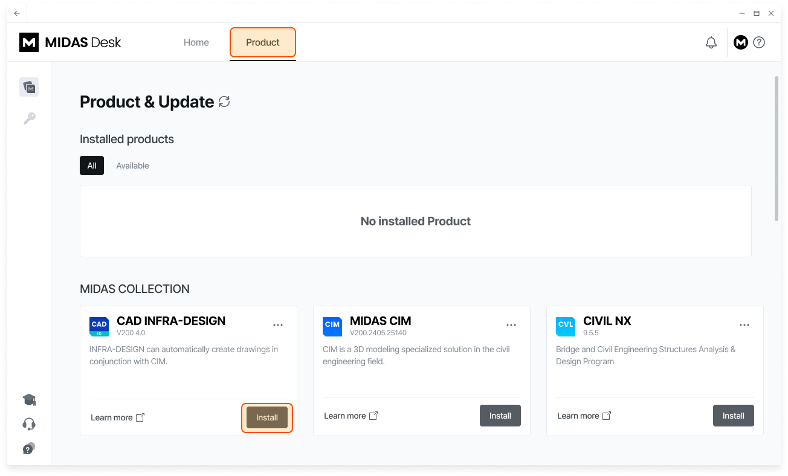Install MIDAS CIM
This screenshot has width=788, height=476.
[500, 416]
